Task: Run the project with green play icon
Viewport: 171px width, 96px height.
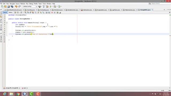Action: 51,6
